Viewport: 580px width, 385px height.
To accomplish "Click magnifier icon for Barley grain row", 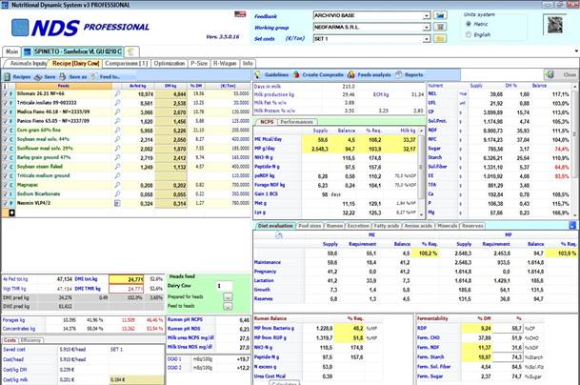I will tap(117, 157).
